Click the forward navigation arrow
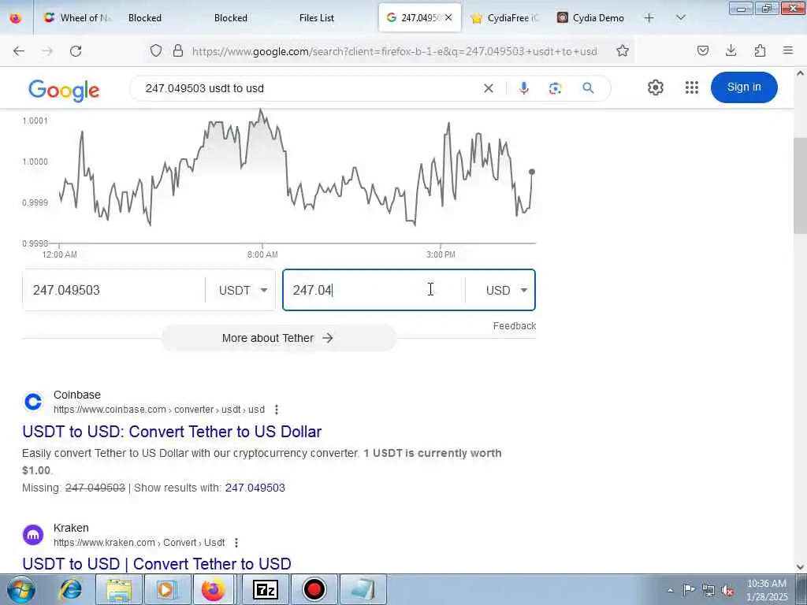807x605 pixels. click(x=47, y=51)
